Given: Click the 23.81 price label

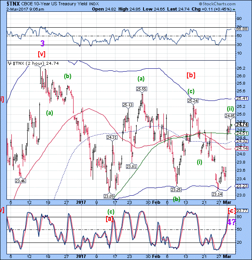Looking at the screenshot, I should pyautogui.click(x=131, y=166).
